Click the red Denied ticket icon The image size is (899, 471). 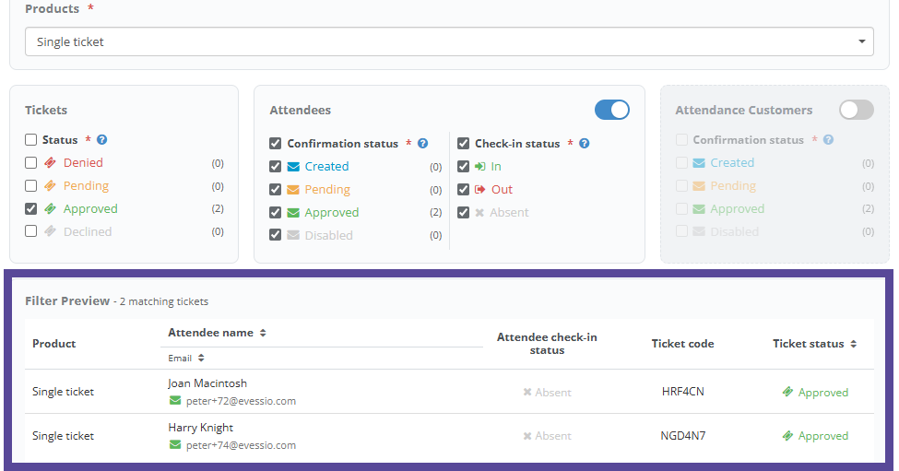[51, 163]
